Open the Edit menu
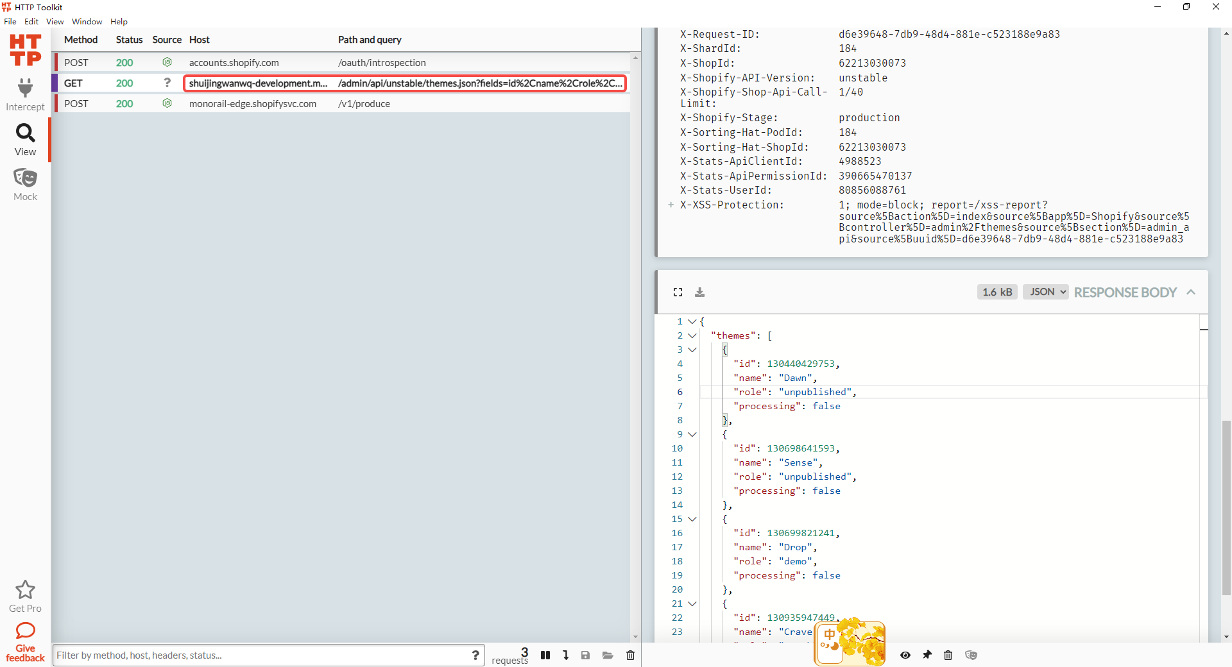Image resolution: width=1232 pixels, height=667 pixels. point(31,21)
